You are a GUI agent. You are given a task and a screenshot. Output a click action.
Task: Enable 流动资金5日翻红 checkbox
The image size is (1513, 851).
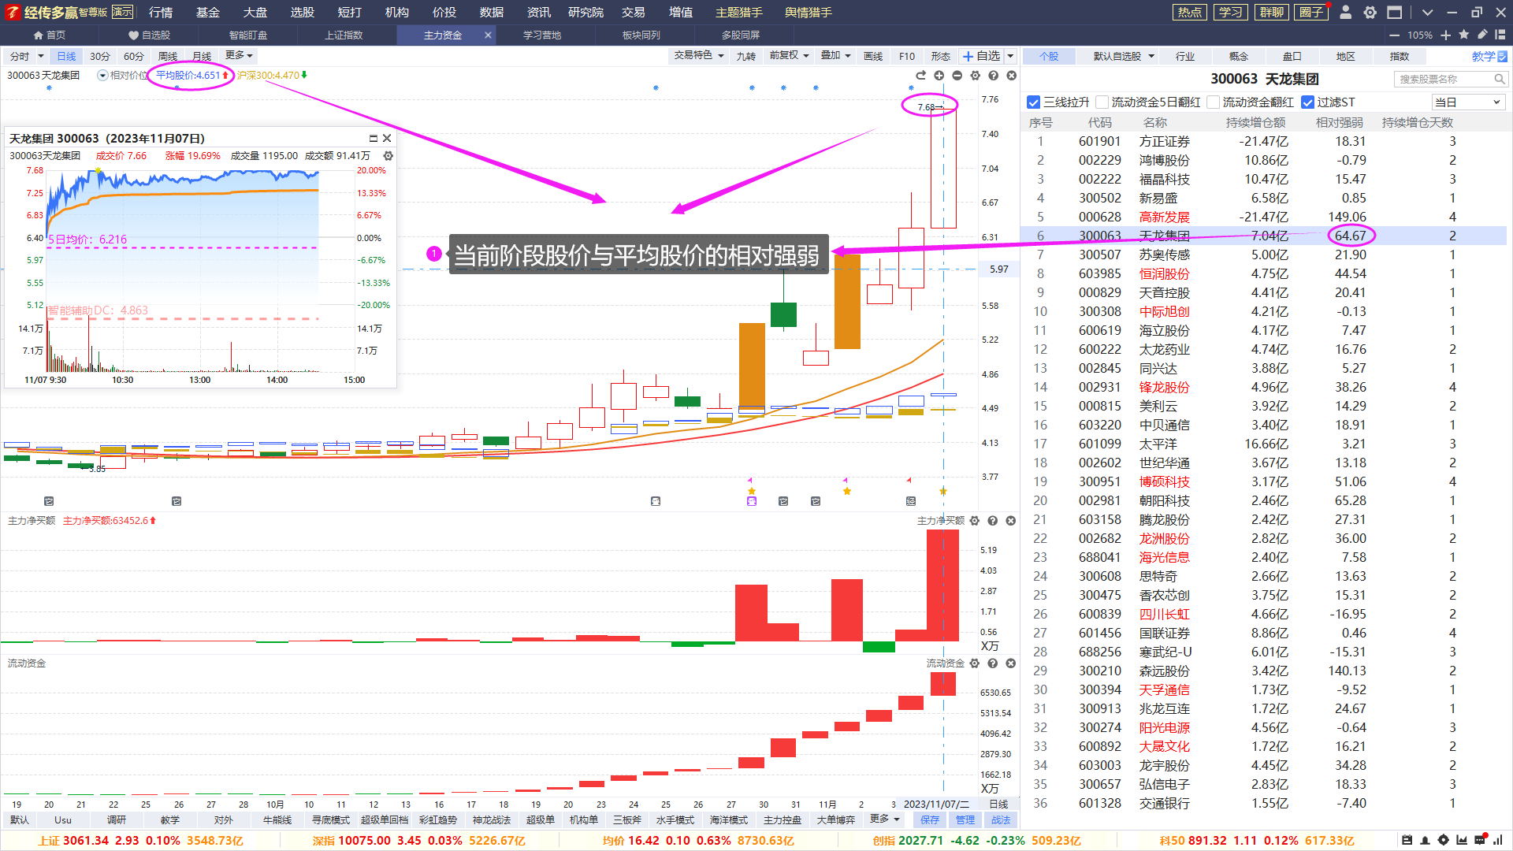(1102, 102)
